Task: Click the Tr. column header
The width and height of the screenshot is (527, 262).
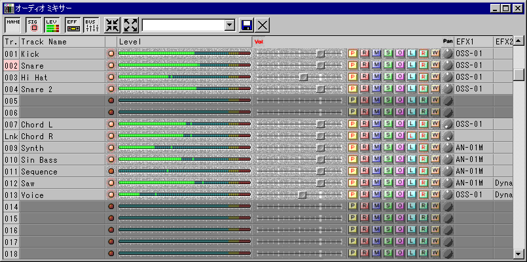Action: (11, 42)
